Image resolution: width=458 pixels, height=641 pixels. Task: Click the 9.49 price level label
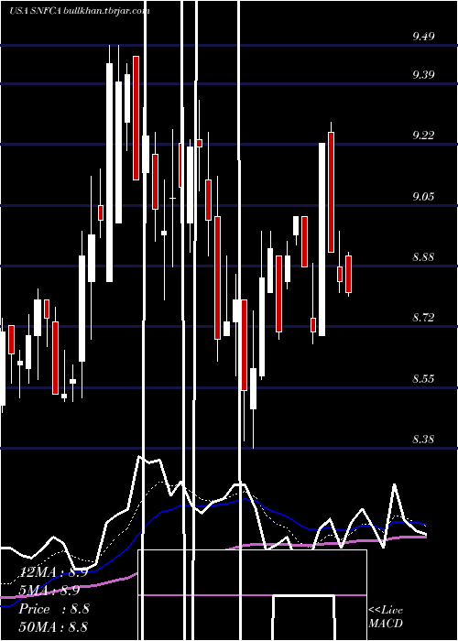(423, 37)
